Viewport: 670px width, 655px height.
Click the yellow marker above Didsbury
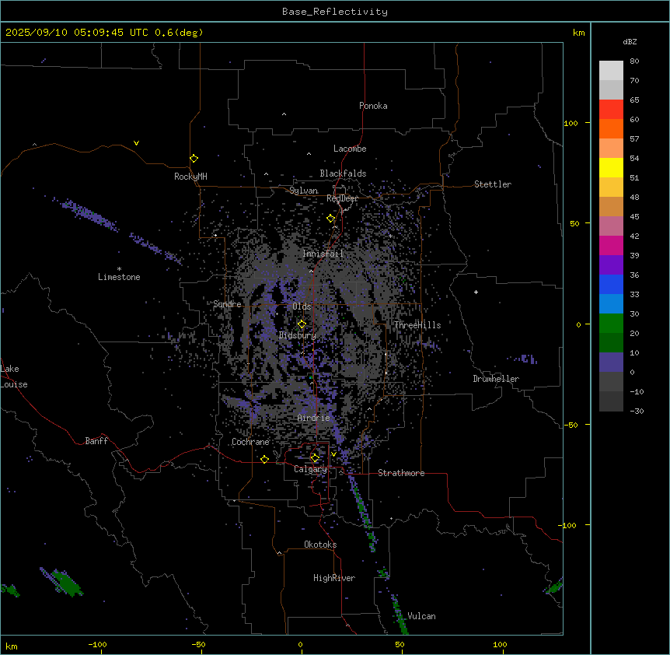click(x=302, y=324)
